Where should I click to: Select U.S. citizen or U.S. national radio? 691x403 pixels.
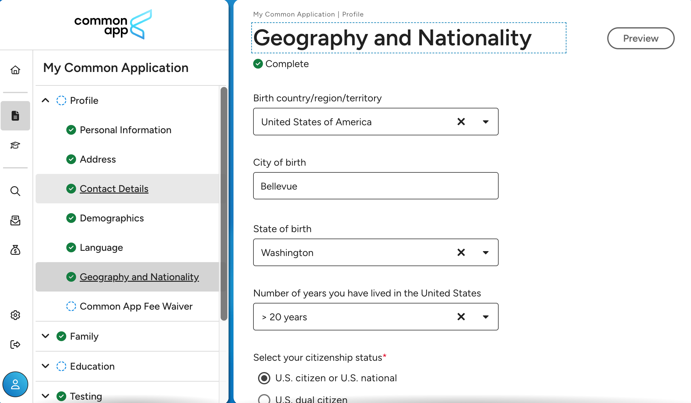[264, 378]
